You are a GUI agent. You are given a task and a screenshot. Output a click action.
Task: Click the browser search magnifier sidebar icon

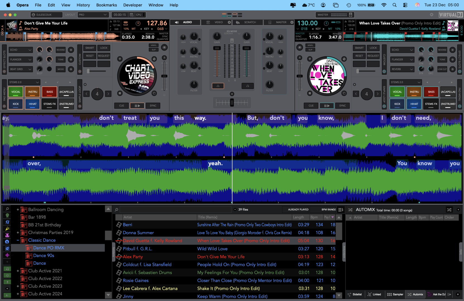[7, 209]
